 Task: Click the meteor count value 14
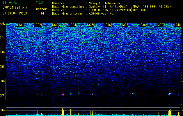(x=42, y=13)
